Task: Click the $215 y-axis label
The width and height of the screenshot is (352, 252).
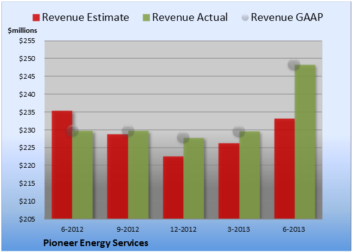Action: coord(27,183)
